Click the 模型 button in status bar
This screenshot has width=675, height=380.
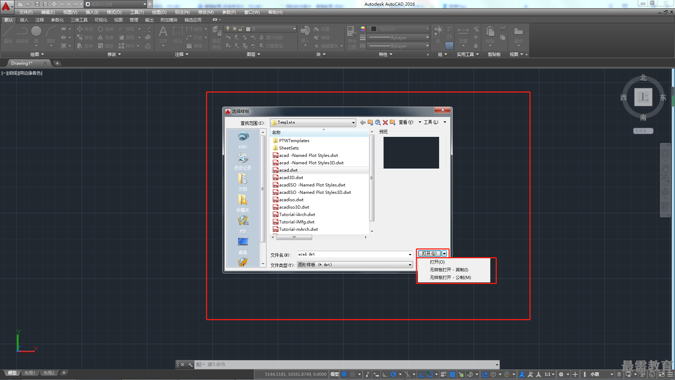click(335, 374)
